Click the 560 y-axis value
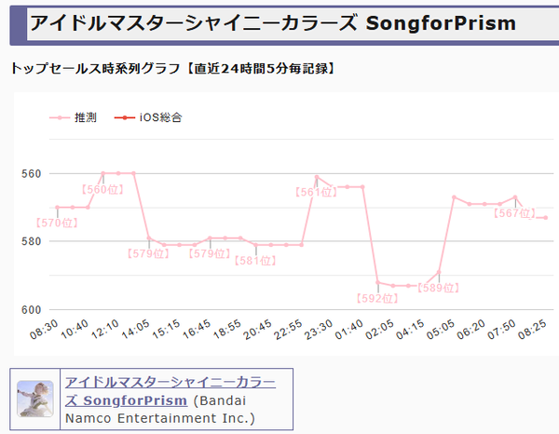 pyautogui.click(x=31, y=174)
